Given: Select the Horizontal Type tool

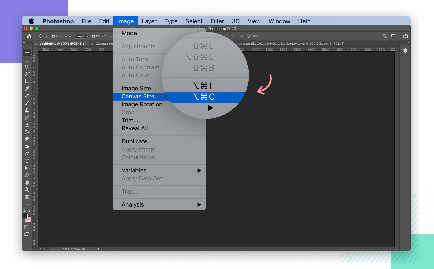Looking at the screenshot, I should click(27, 161).
